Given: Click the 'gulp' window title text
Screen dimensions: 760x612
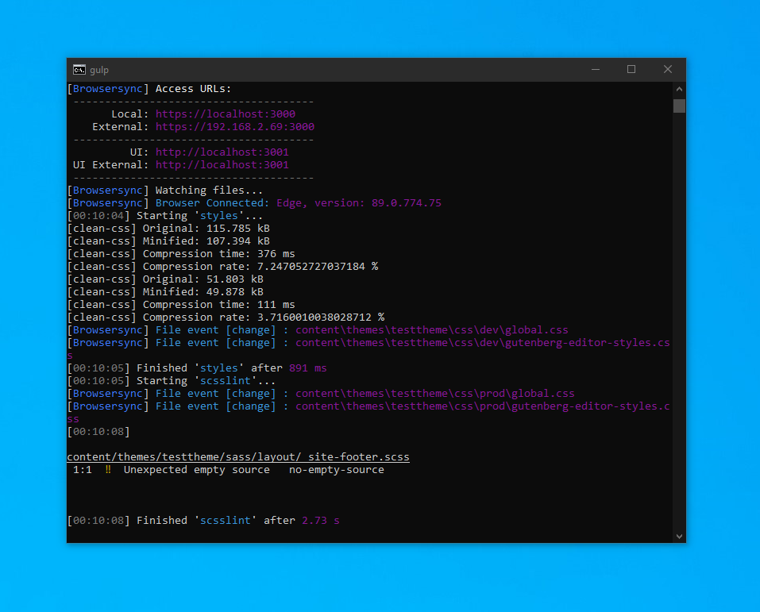Looking at the screenshot, I should (x=99, y=71).
